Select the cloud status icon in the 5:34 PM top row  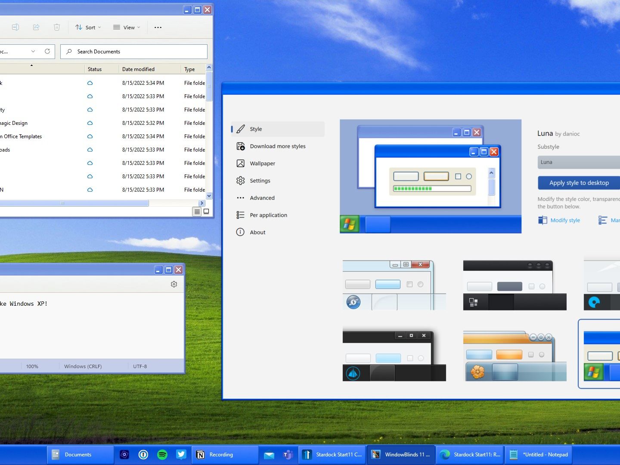(90, 83)
